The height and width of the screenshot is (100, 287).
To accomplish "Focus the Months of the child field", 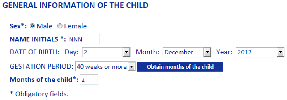I will 89,80.
